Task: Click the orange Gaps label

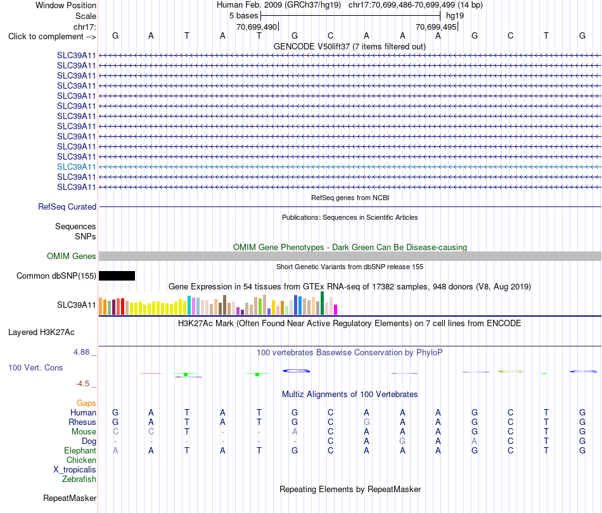Action: click(x=86, y=403)
